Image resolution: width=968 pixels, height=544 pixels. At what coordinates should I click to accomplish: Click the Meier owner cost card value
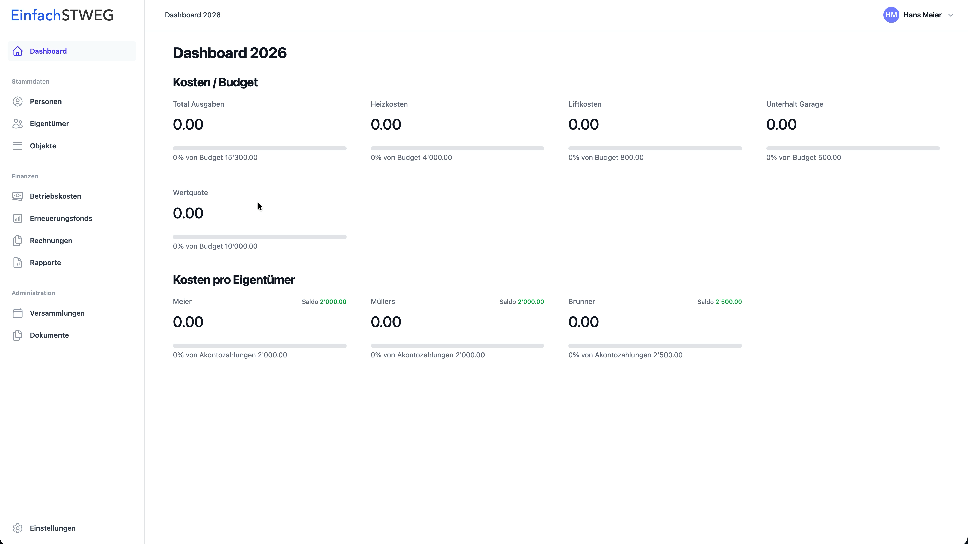click(x=188, y=322)
